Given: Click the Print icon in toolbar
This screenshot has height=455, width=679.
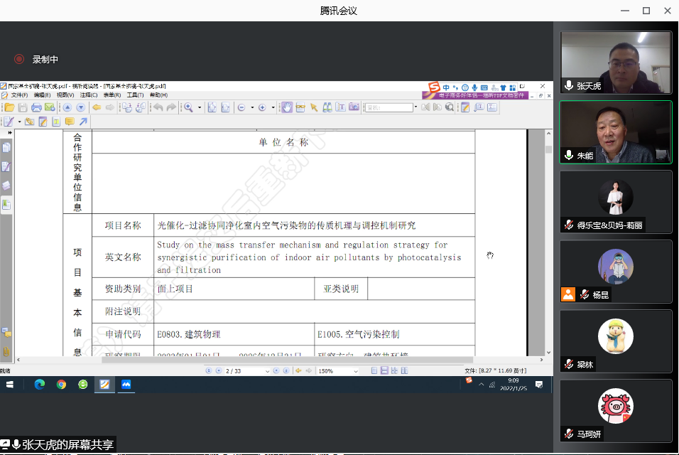Looking at the screenshot, I should pyautogui.click(x=36, y=107).
